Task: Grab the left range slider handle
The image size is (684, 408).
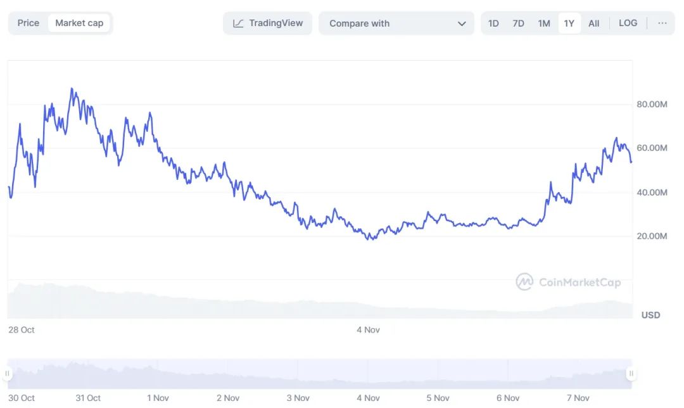Action: point(8,373)
